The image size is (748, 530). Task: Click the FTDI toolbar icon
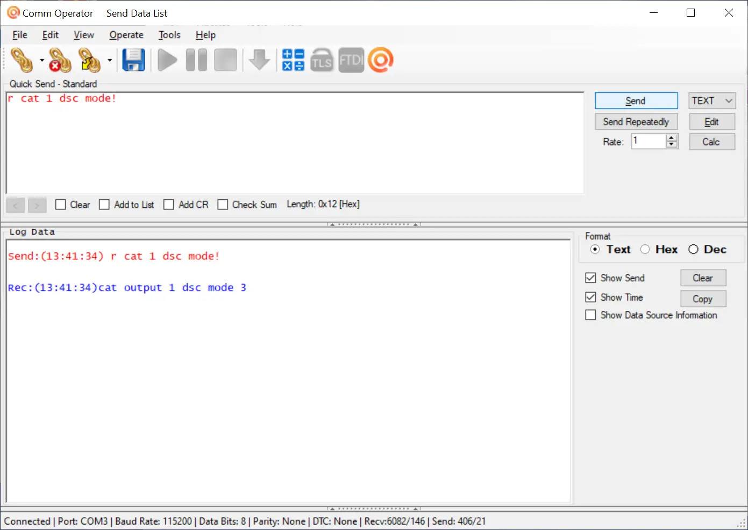(351, 60)
